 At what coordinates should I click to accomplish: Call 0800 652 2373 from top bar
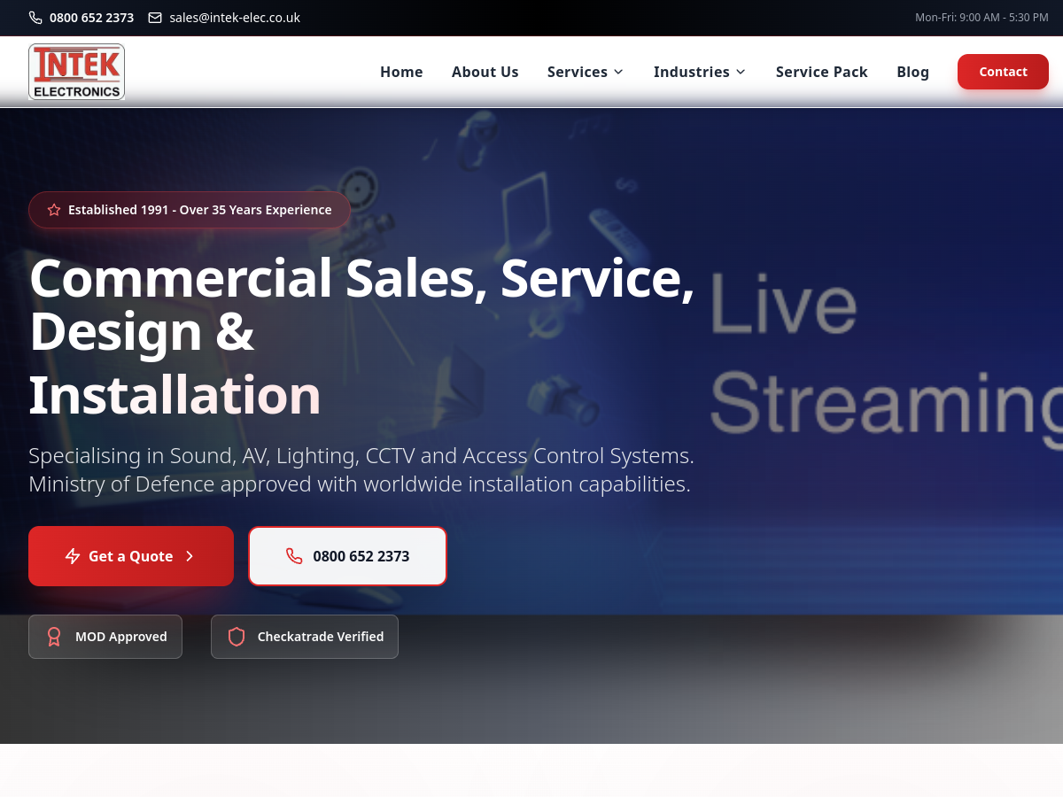[92, 18]
